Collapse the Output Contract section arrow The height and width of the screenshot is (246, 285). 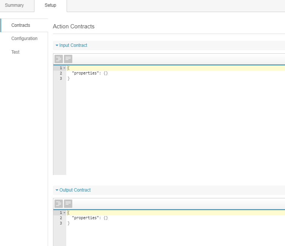point(57,190)
